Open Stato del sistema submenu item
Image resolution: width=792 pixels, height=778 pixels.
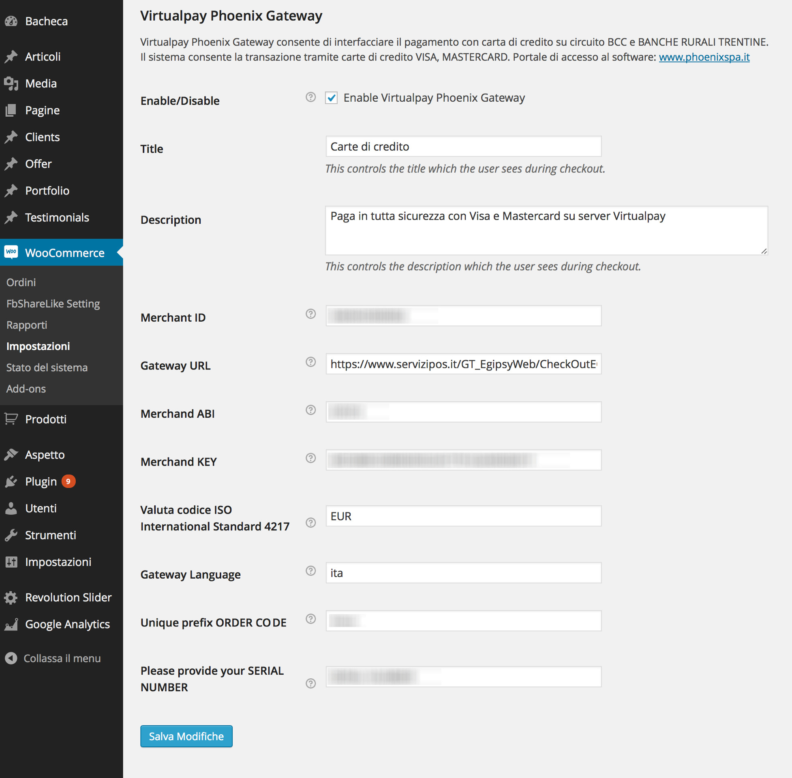click(x=47, y=368)
